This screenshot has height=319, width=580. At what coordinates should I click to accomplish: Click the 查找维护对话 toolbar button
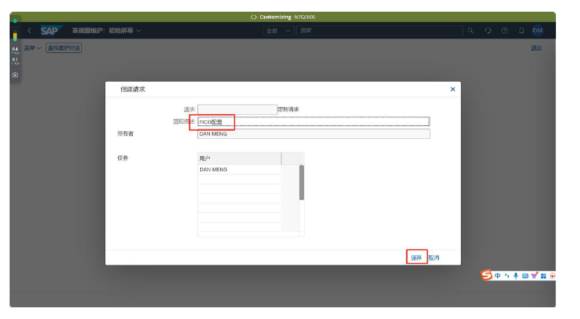pyautogui.click(x=64, y=48)
